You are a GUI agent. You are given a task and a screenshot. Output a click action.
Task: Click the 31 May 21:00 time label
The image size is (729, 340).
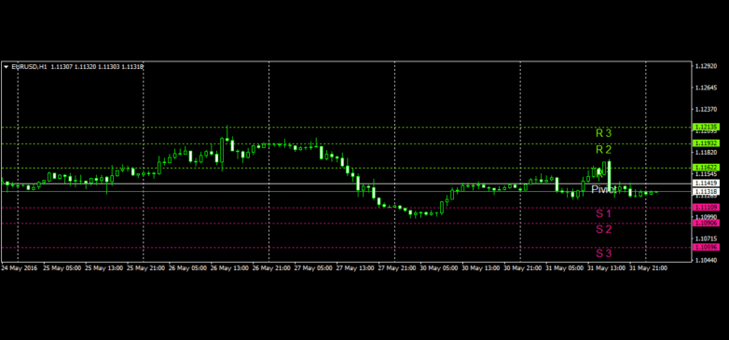point(648,268)
